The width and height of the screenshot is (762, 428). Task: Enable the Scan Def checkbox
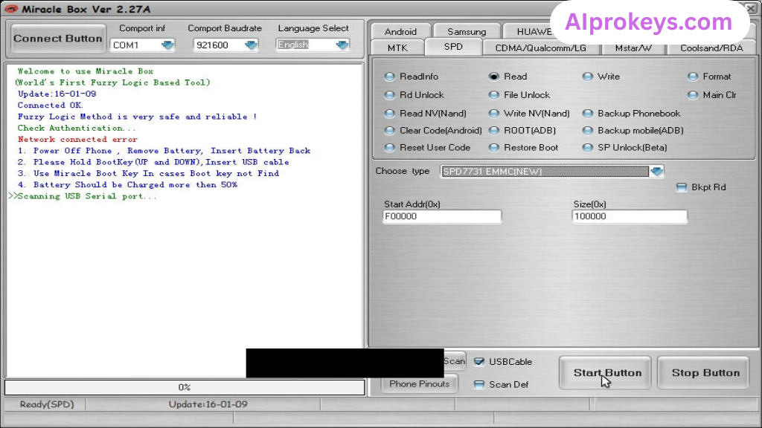tap(478, 384)
